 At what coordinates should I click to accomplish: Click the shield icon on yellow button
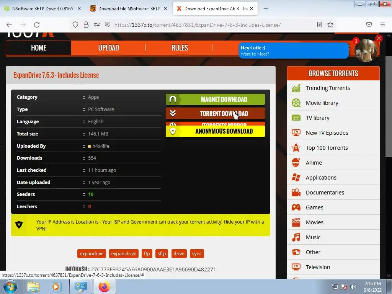[173, 131]
